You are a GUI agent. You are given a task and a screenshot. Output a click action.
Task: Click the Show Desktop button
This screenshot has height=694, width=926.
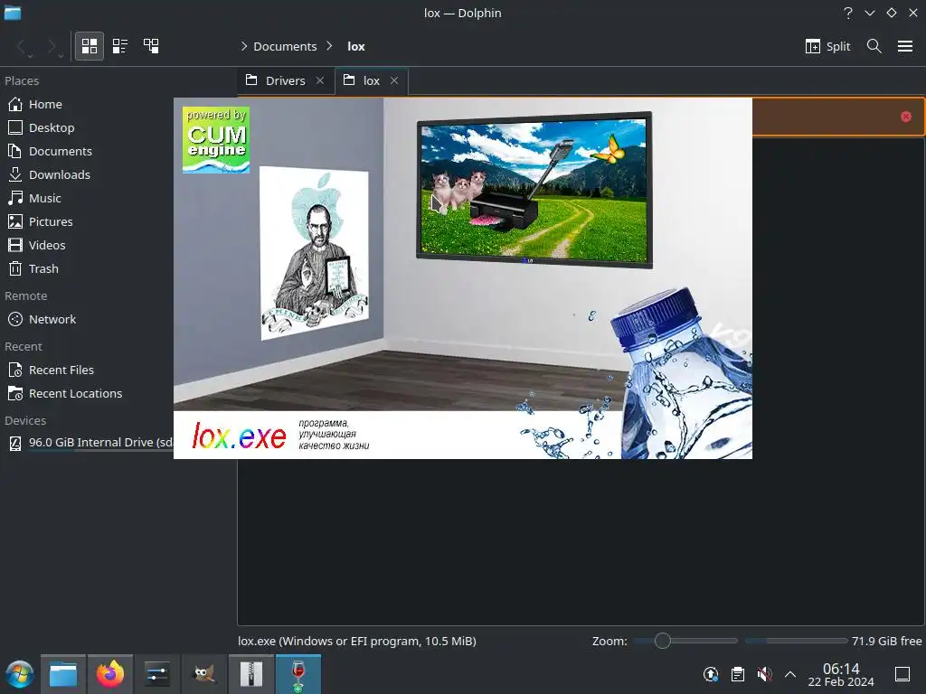pyautogui.click(x=902, y=674)
